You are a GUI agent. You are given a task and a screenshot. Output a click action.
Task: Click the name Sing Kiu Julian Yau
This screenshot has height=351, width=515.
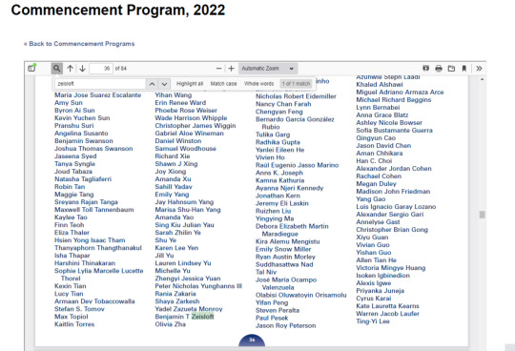point(185,224)
